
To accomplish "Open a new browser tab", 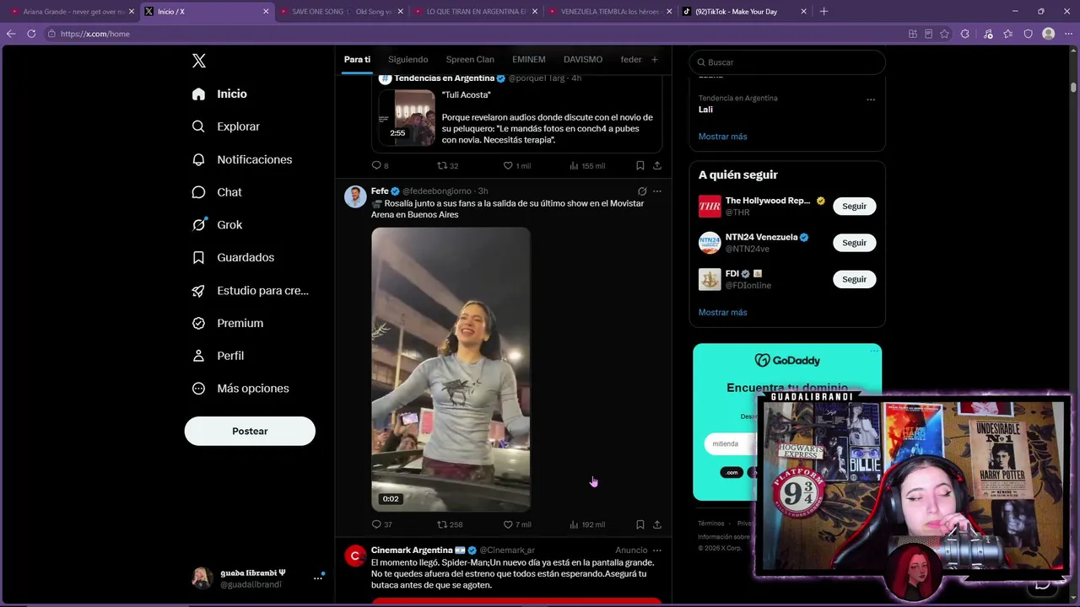I will [824, 12].
